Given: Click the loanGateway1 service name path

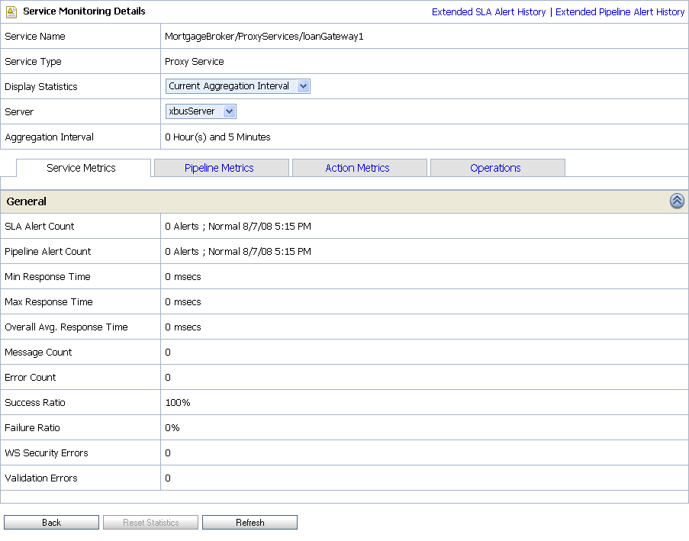Looking at the screenshot, I should coord(264,37).
